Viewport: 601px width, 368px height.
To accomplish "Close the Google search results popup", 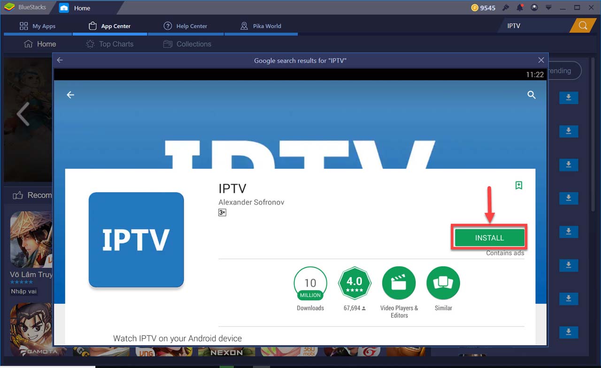I will point(541,60).
